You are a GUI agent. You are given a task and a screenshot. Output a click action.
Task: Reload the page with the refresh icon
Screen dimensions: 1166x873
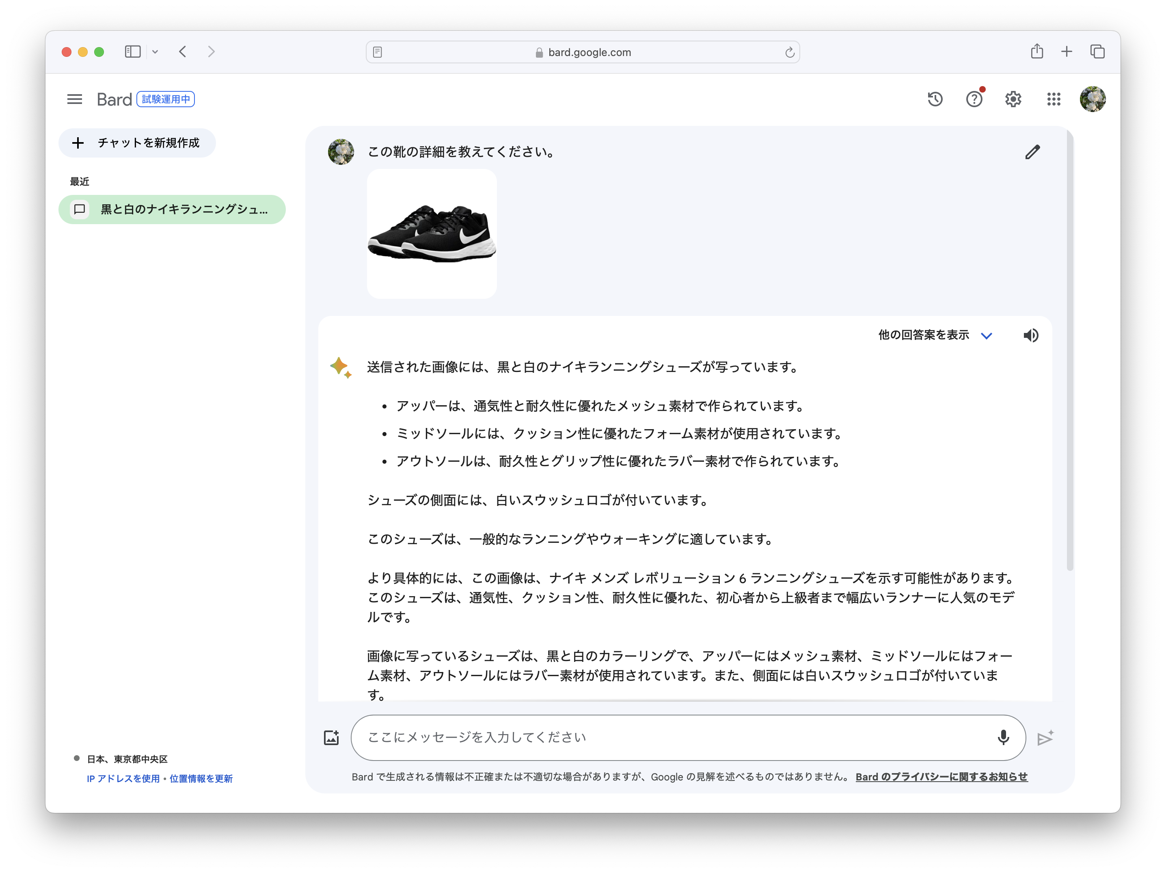pos(789,52)
